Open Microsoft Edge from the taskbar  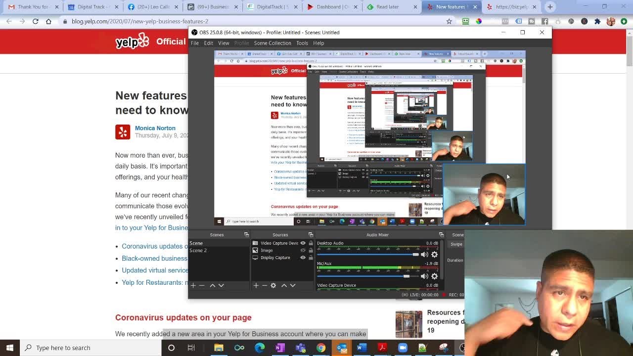pos(260,348)
